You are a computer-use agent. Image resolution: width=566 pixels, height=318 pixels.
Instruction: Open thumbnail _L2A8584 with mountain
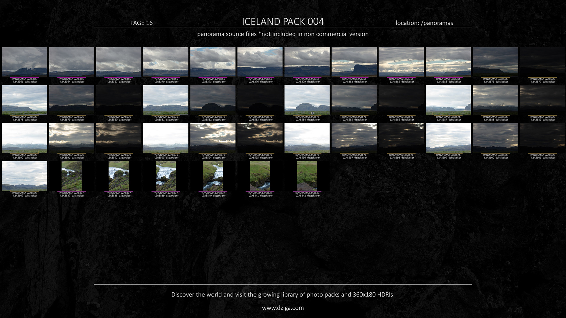click(x=307, y=100)
